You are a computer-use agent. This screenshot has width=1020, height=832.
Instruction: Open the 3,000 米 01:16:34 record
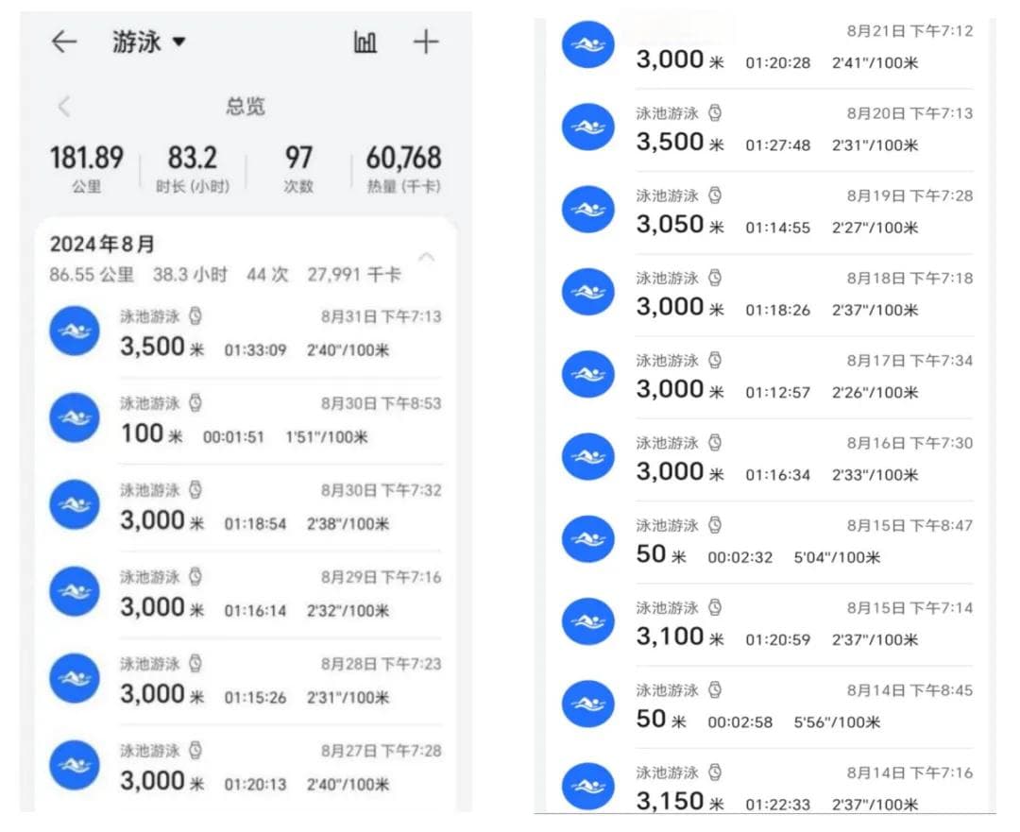768,460
